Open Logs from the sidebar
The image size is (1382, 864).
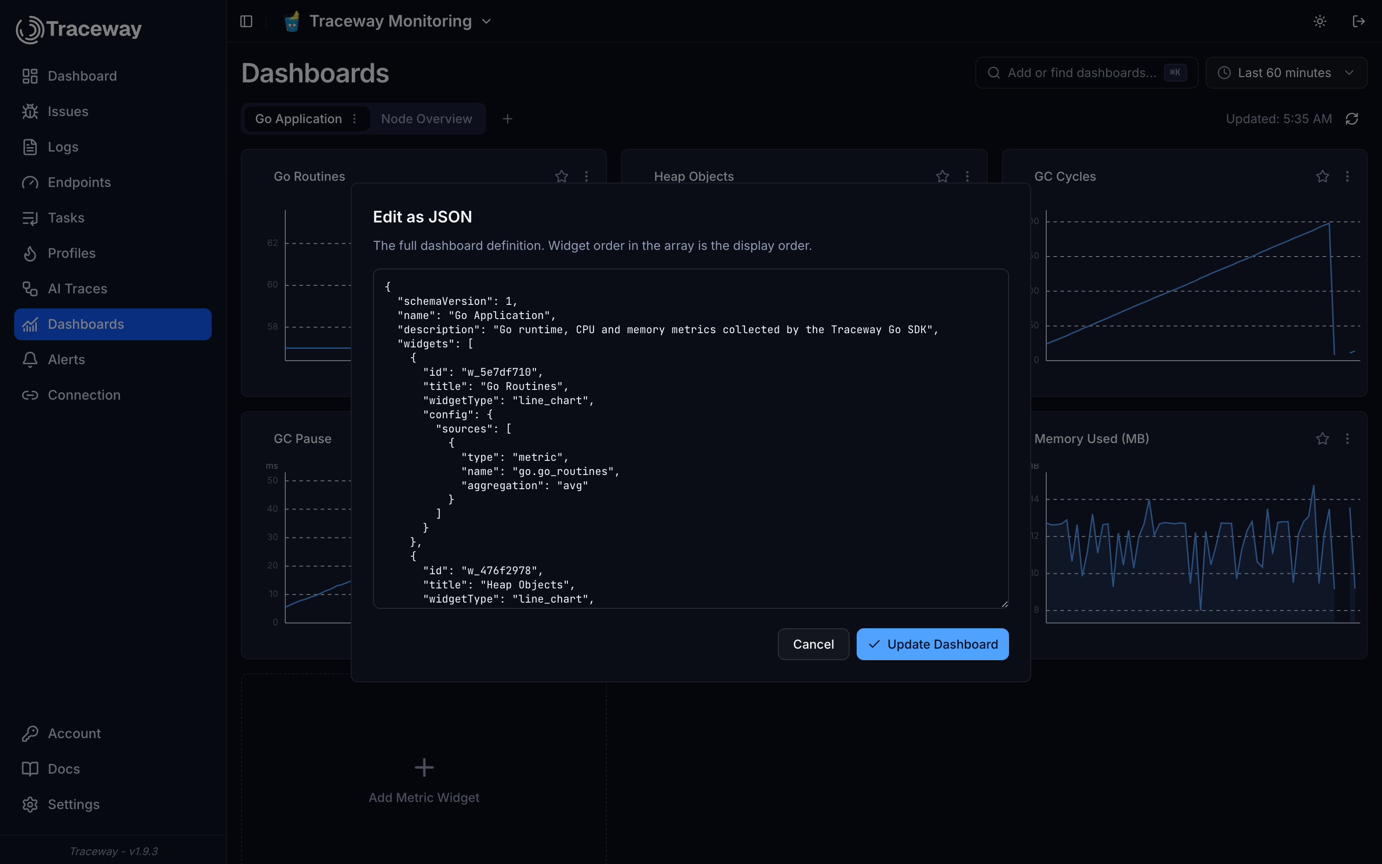(x=113, y=147)
